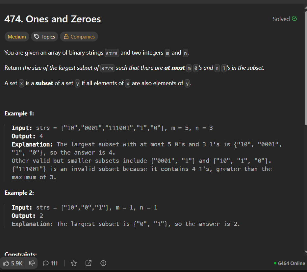
Task: Click the thumbs down dislike icon
Action: 32,263
